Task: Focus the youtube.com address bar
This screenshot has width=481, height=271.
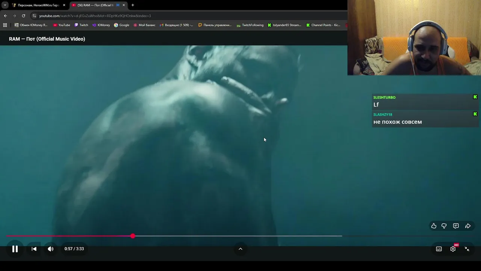Action: (188, 16)
